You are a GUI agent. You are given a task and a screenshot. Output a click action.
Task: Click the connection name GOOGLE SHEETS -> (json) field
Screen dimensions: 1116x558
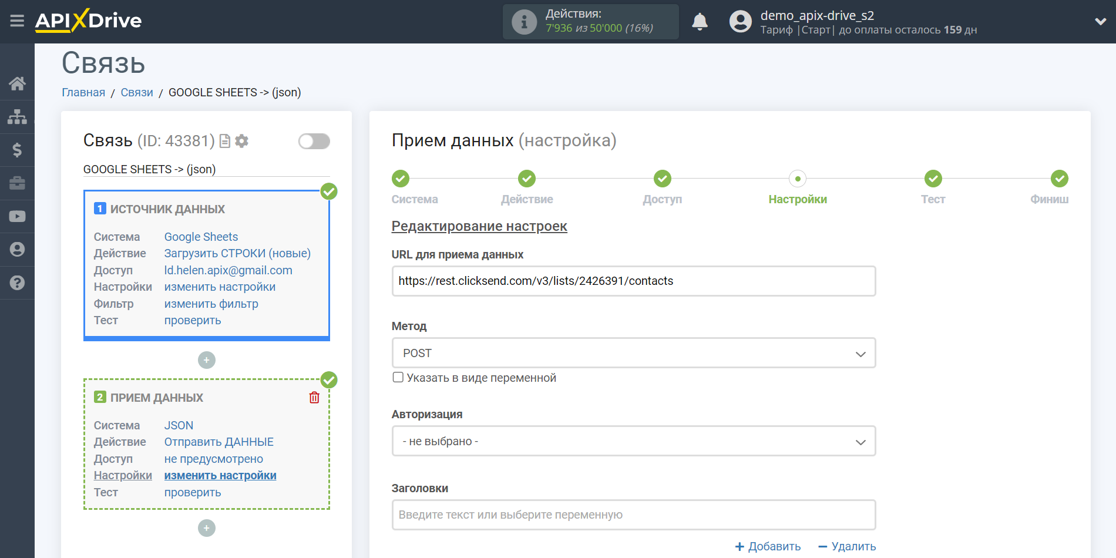[x=206, y=169]
